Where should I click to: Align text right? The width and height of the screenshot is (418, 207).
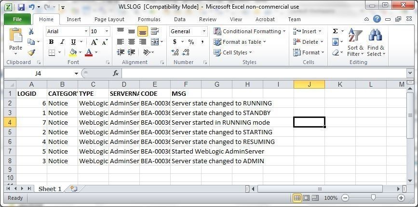(x=143, y=42)
